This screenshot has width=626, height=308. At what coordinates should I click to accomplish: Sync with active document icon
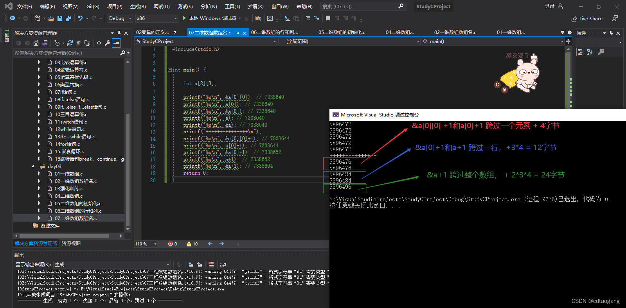coord(70,43)
